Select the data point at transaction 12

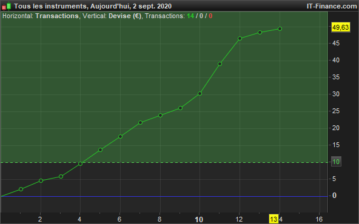tap(240, 38)
